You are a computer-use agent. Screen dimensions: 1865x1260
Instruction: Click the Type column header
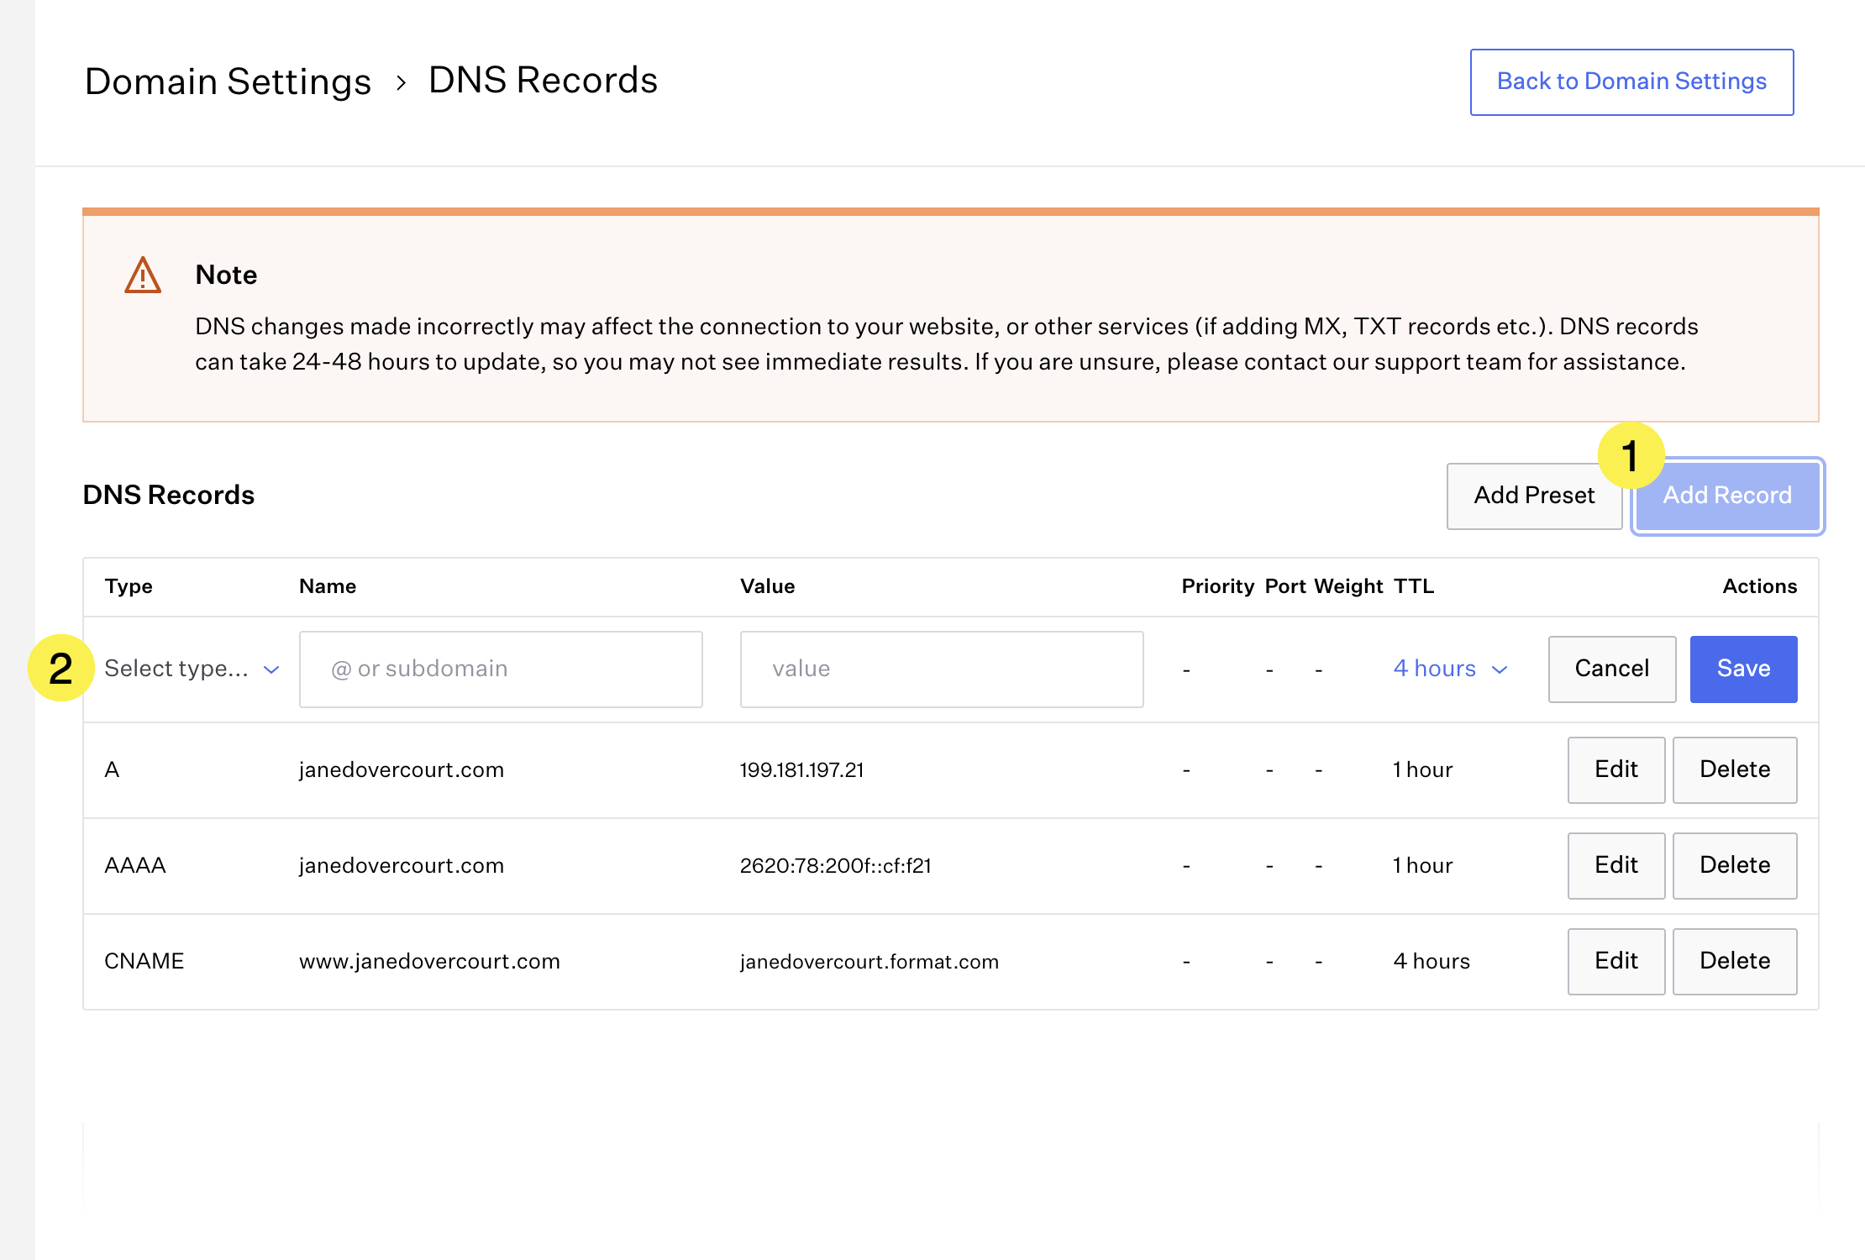click(129, 586)
